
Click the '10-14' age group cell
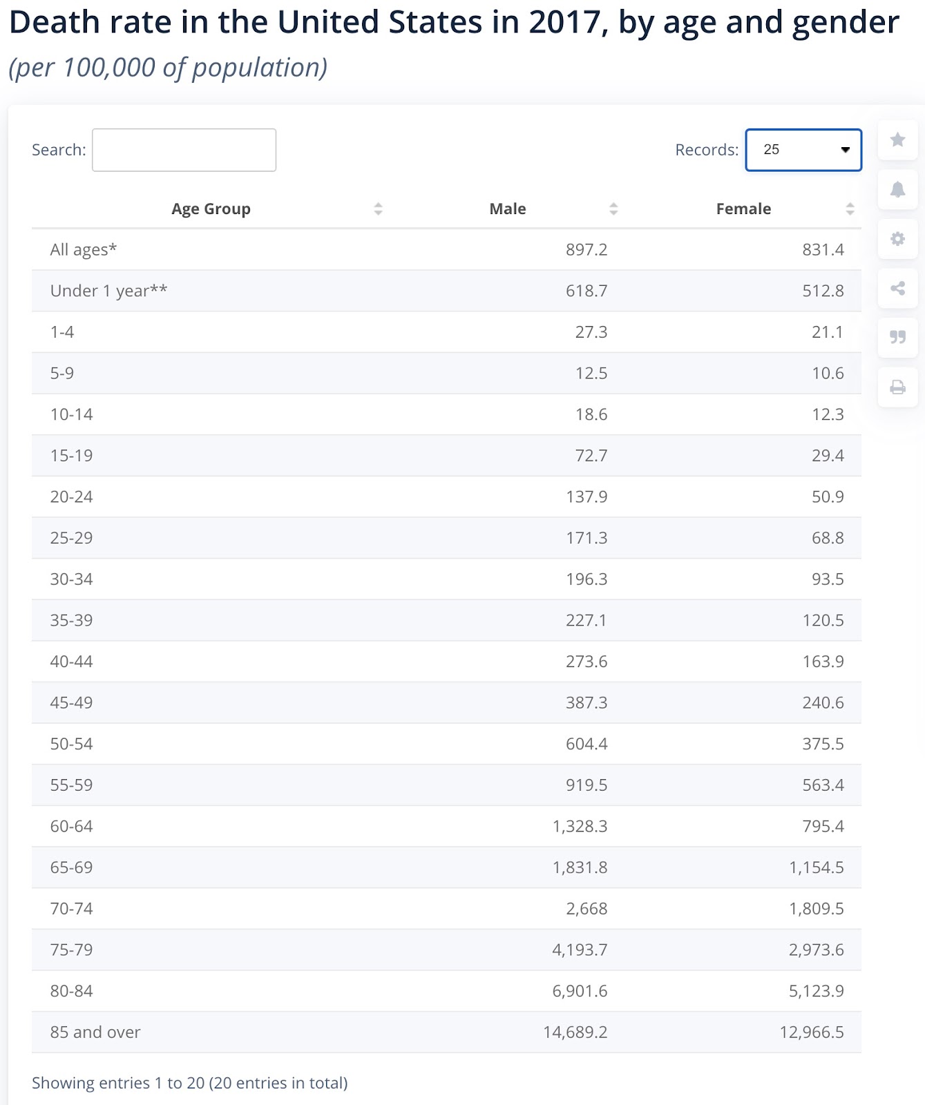point(71,414)
